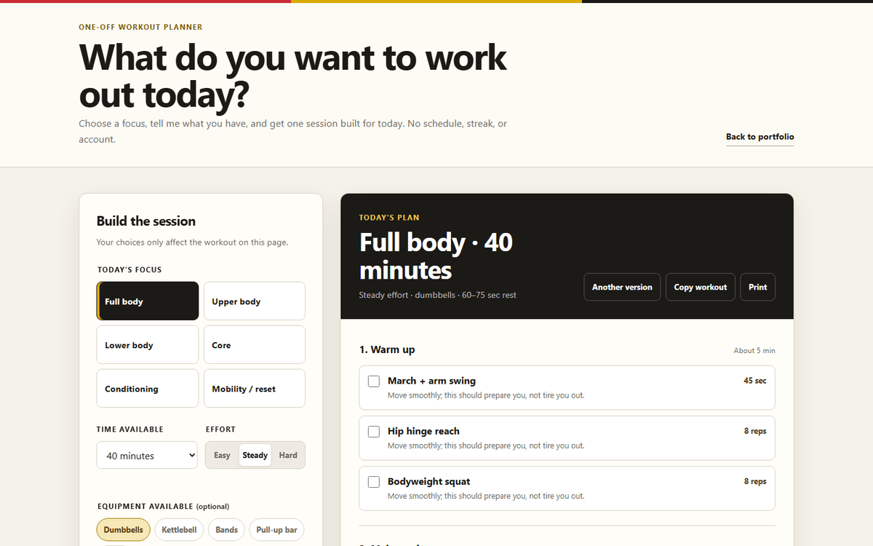873x546 pixels.
Task: Tick the Hip hinge reach checkbox
Action: click(x=374, y=432)
